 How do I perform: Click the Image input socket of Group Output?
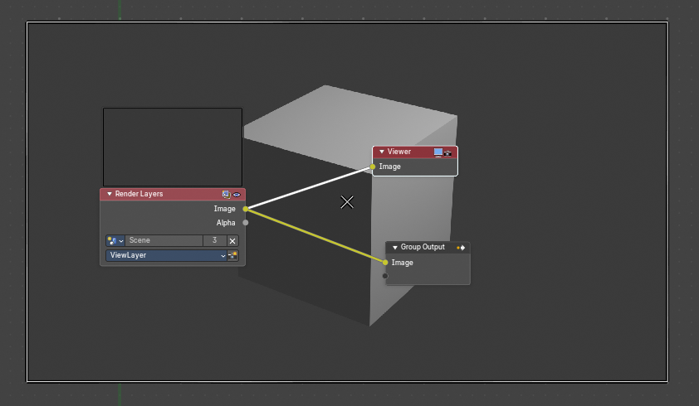tap(385, 263)
